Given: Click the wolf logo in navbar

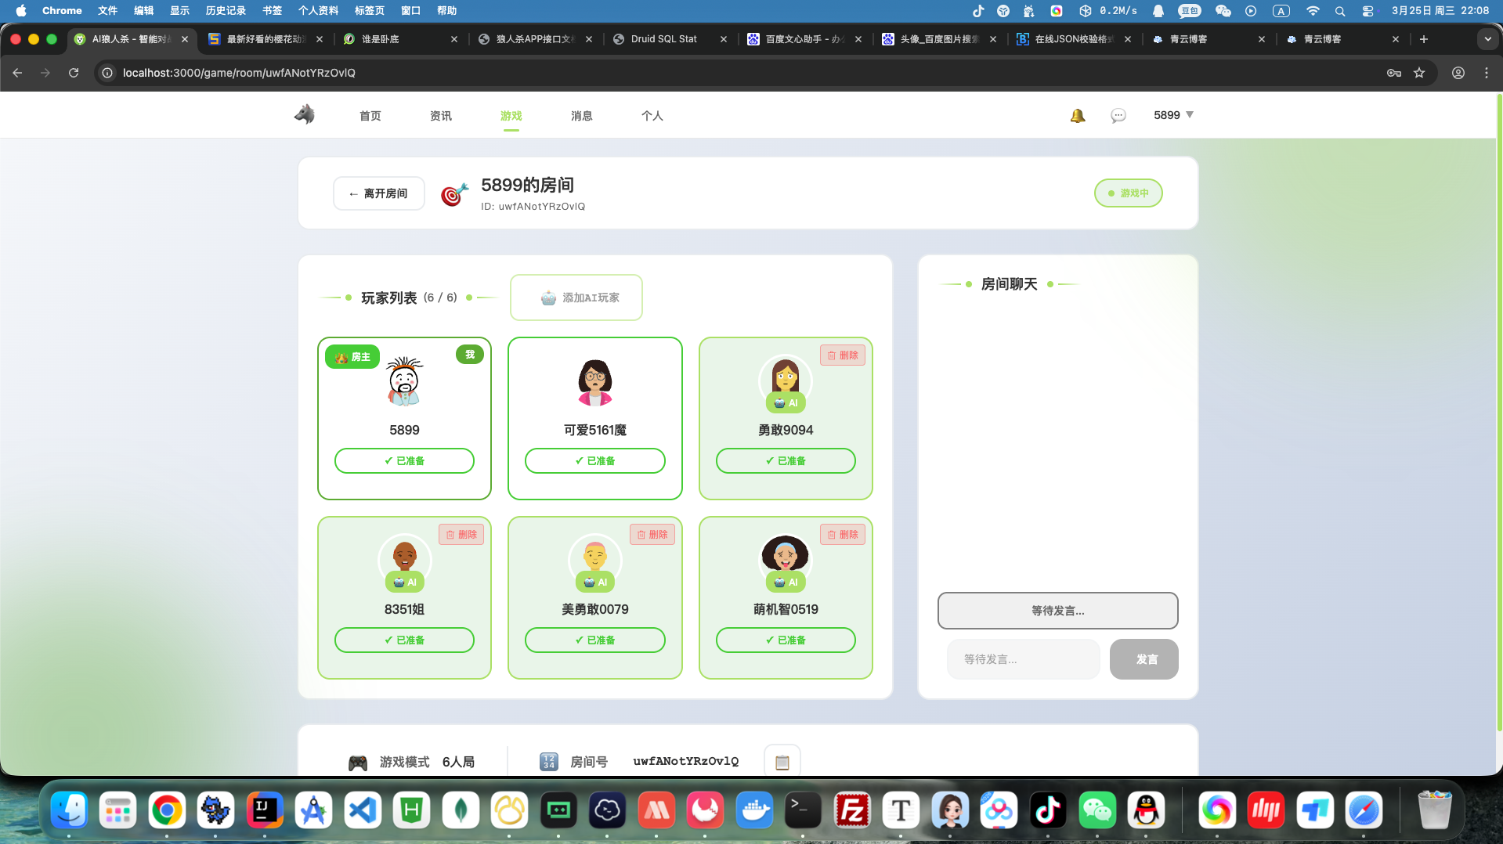Looking at the screenshot, I should coord(305,115).
